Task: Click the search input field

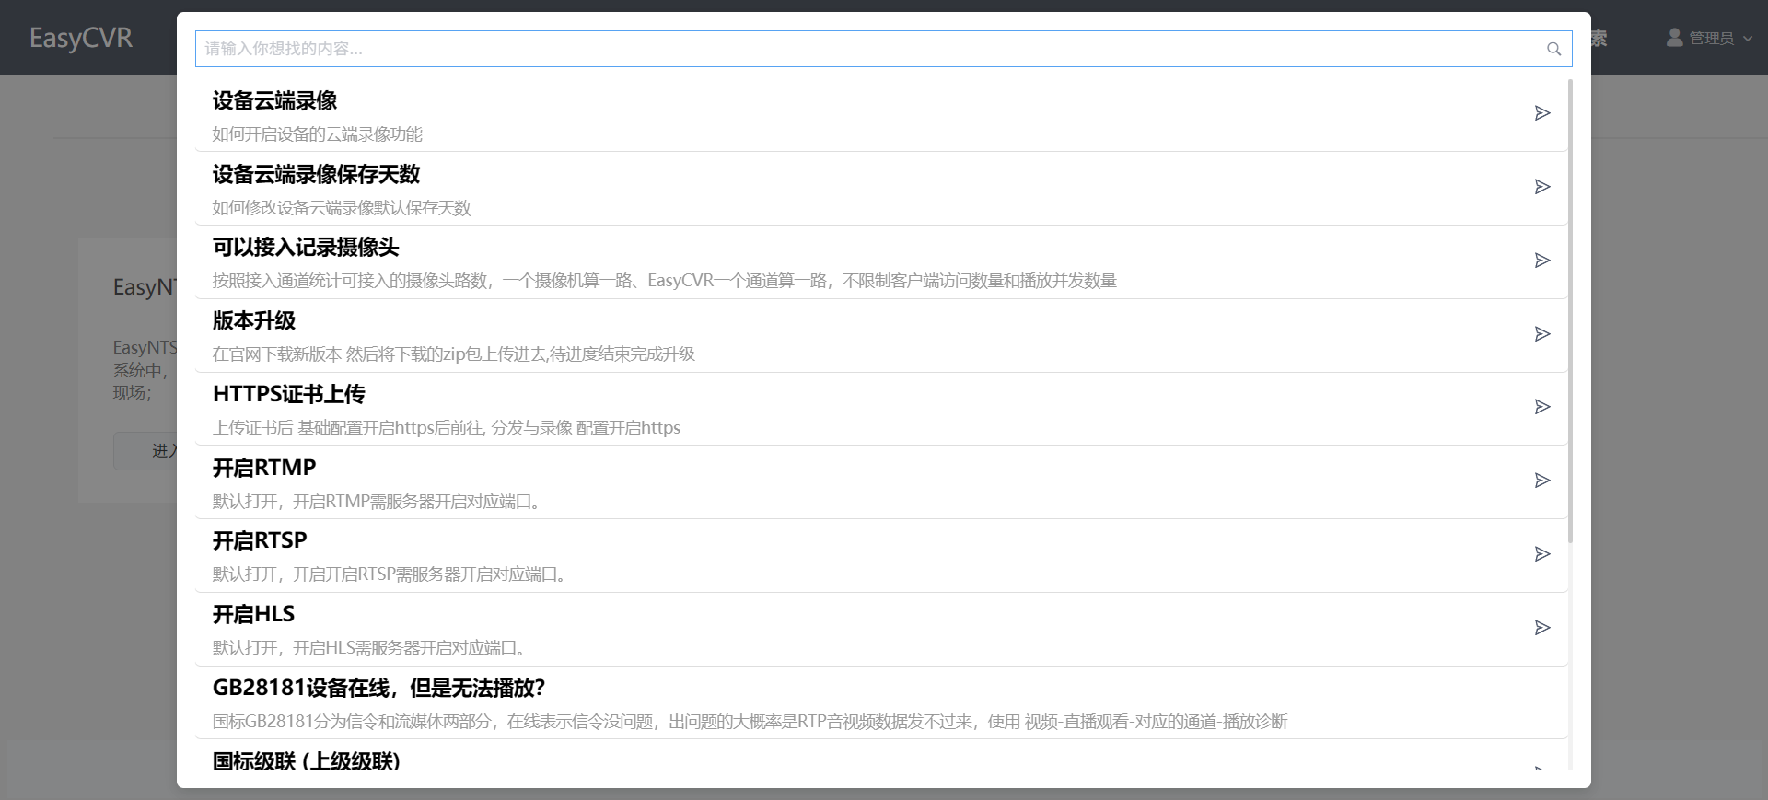Action: pyautogui.click(x=866, y=49)
